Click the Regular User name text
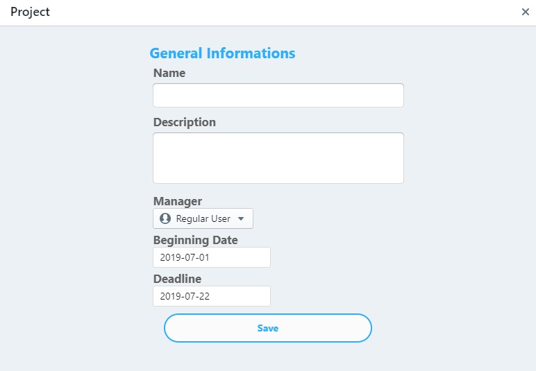 coord(203,218)
